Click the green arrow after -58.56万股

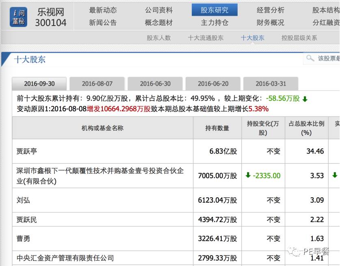[x=305, y=99]
